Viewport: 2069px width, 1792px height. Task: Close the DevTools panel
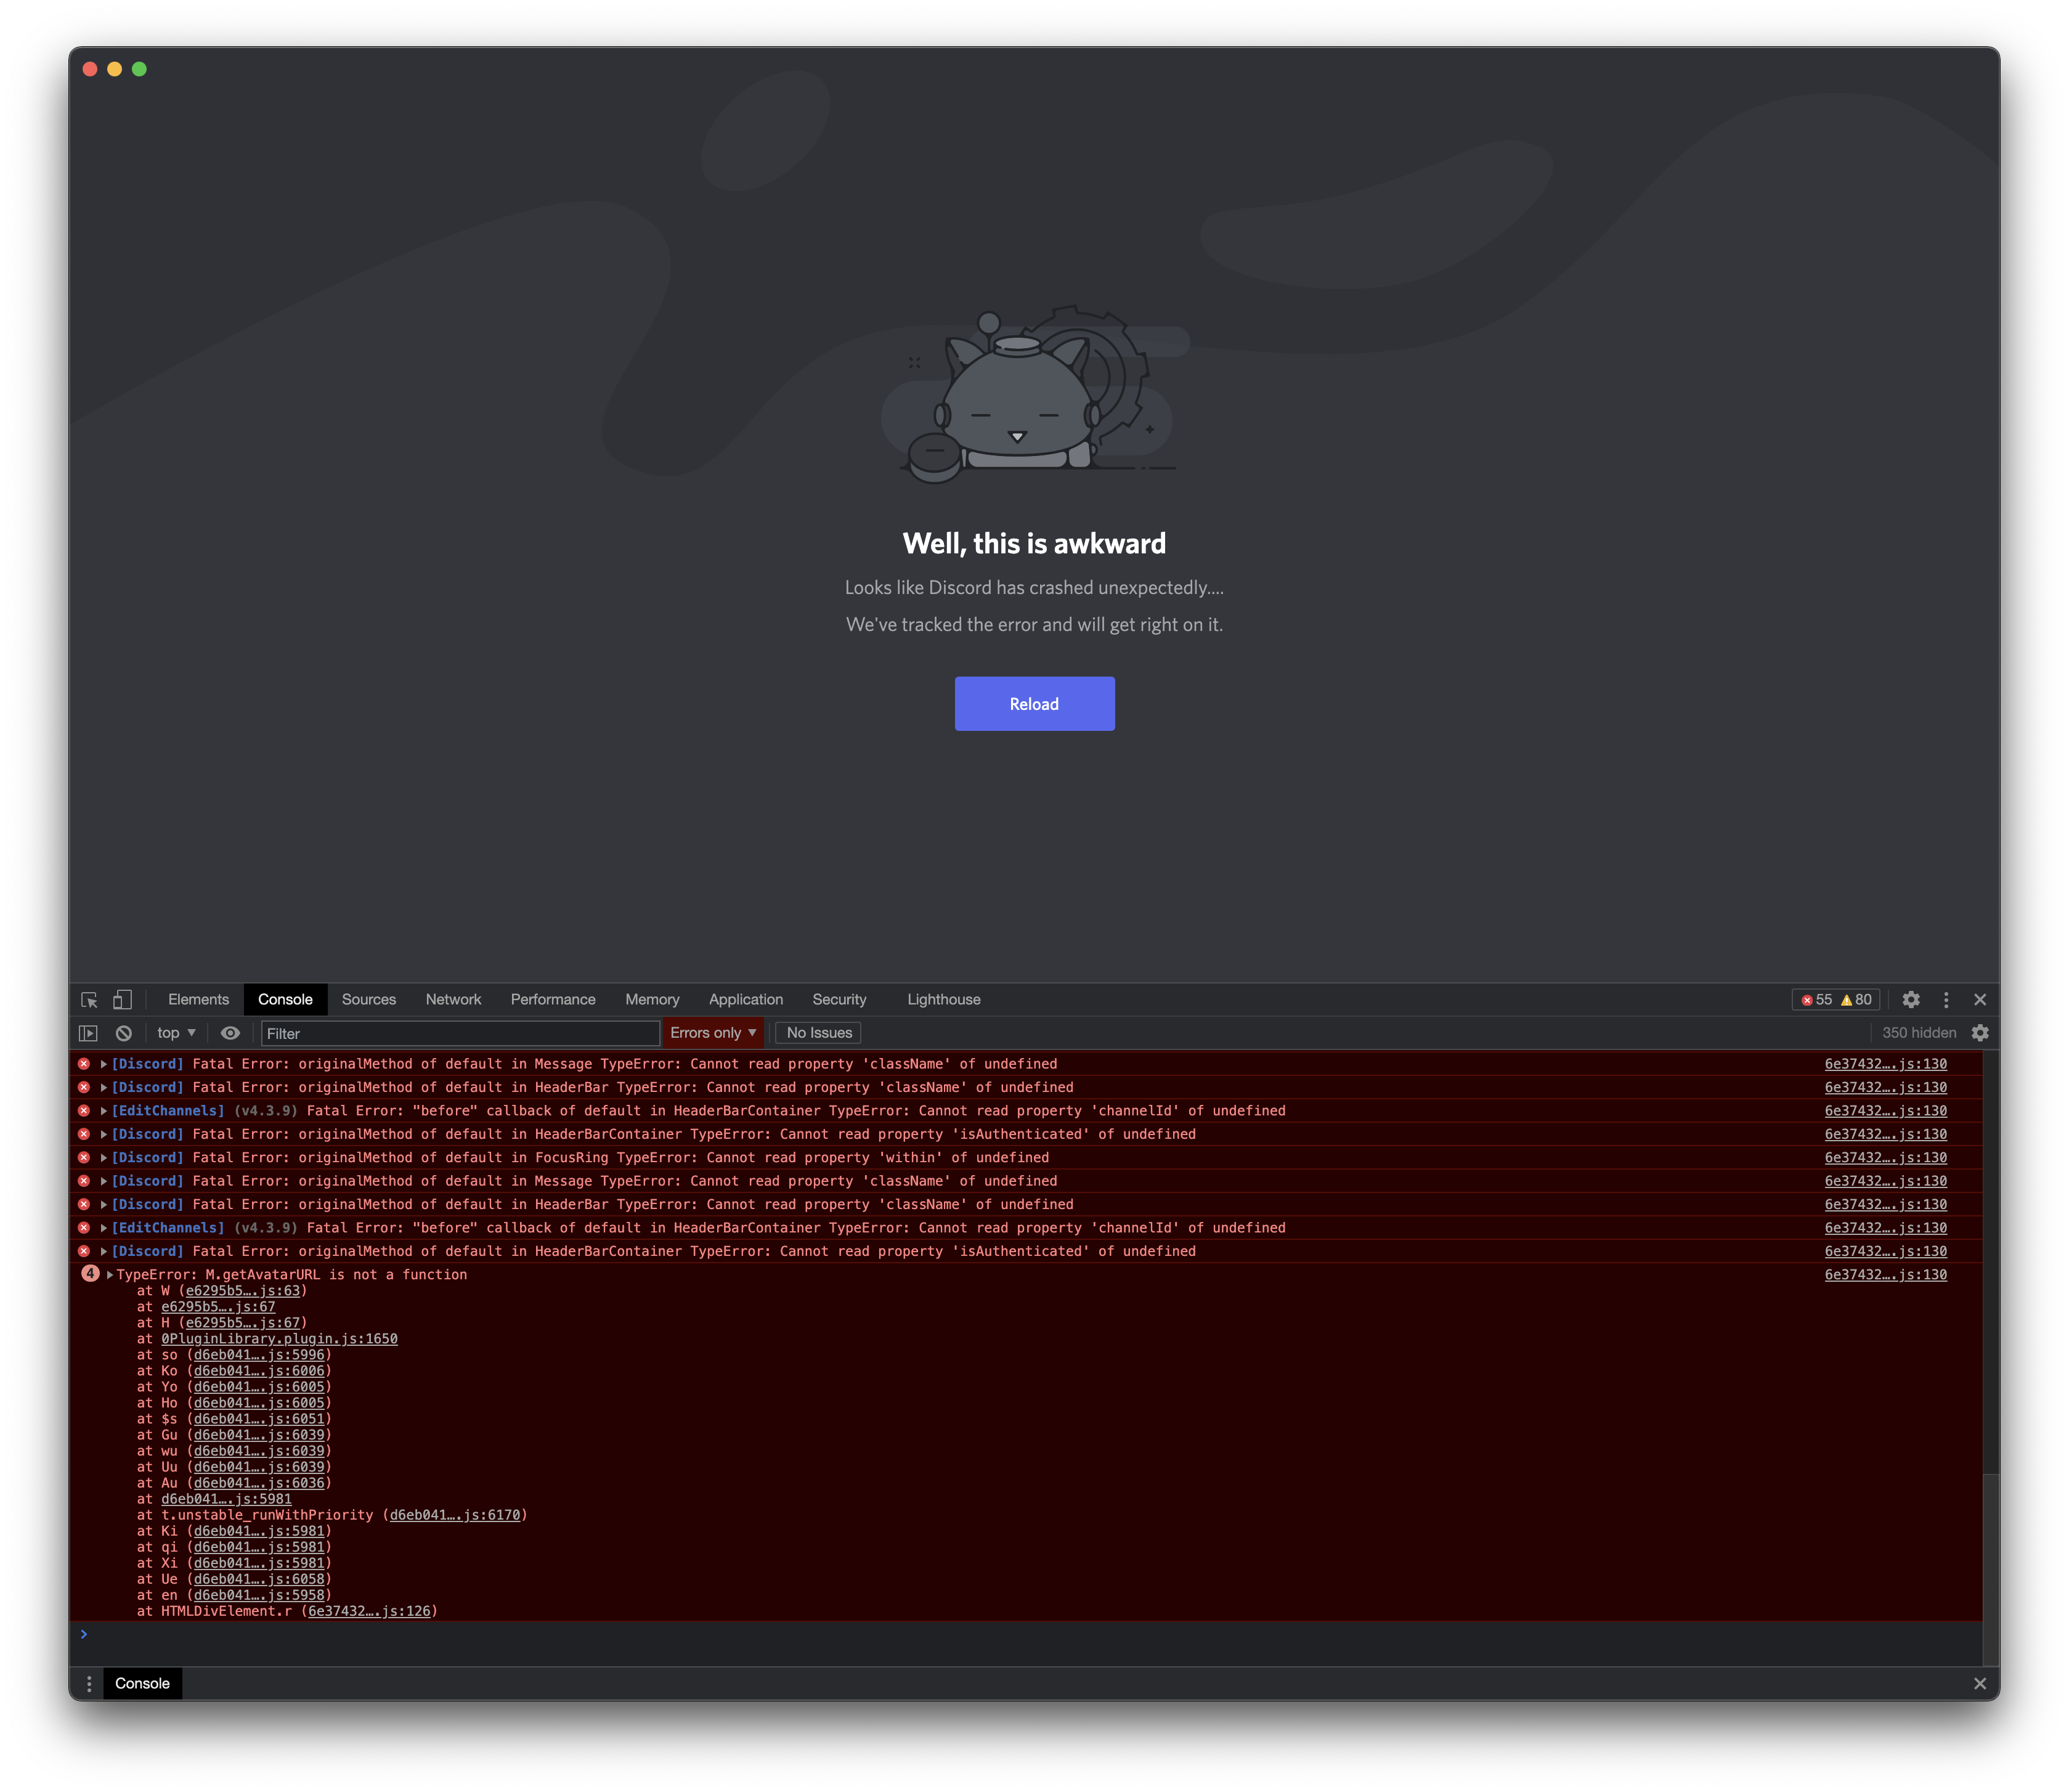(1980, 999)
